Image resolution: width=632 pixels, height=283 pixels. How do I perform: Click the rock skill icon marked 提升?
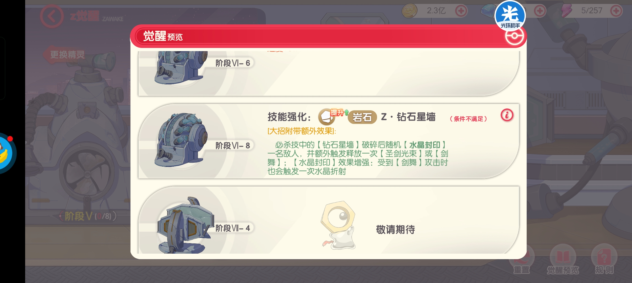(x=327, y=117)
